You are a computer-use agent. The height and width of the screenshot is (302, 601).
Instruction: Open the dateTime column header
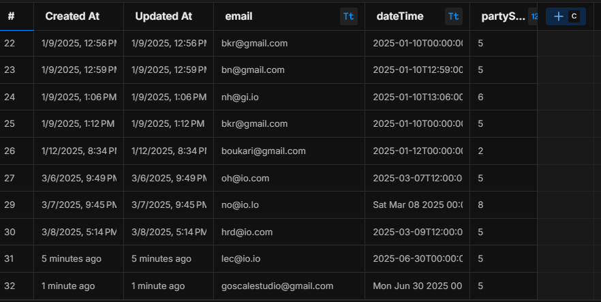pos(418,16)
